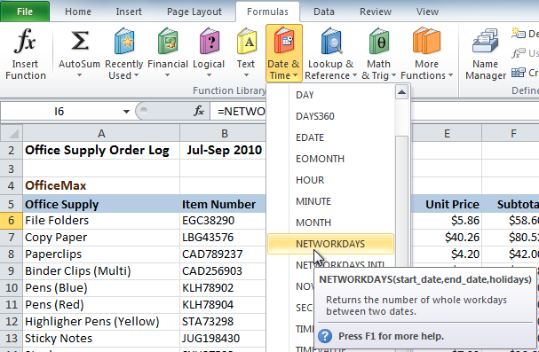Select column A header
The width and height of the screenshot is (539, 352).
point(101,133)
